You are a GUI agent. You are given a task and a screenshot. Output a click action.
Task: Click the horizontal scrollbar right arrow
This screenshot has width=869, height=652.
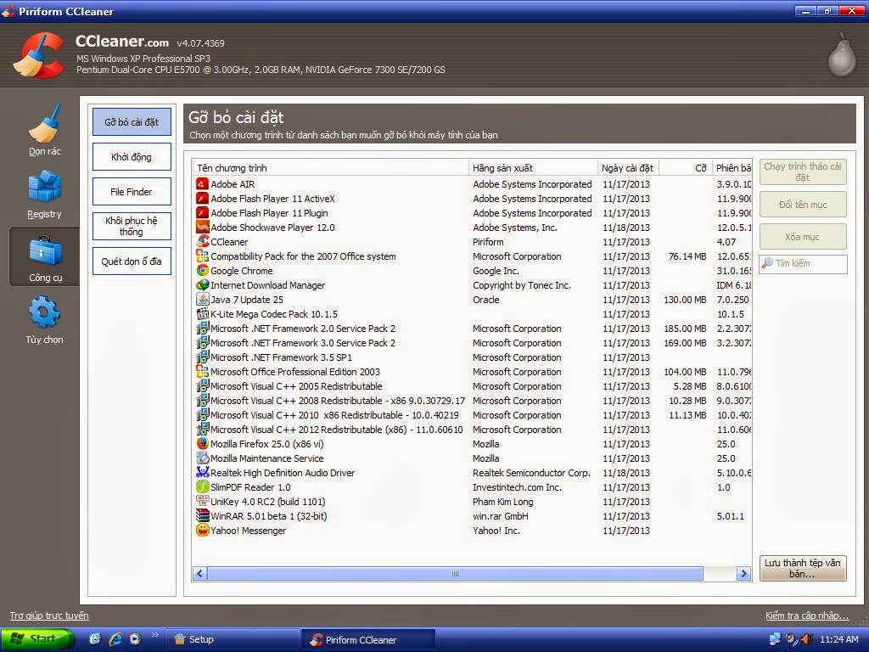pyautogui.click(x=743, y=574)
